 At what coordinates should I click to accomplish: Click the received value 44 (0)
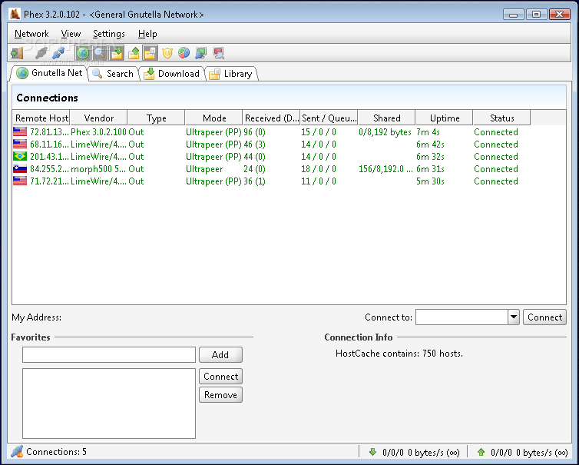tap(254, 157)
